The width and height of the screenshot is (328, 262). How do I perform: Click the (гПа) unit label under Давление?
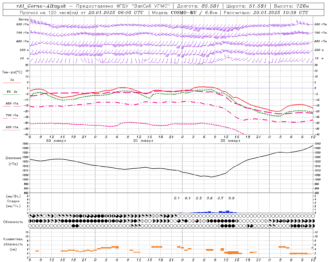coord(13,164)
